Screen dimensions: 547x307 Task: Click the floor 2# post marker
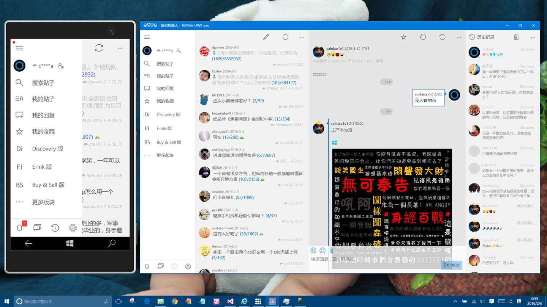coord(386,111)
